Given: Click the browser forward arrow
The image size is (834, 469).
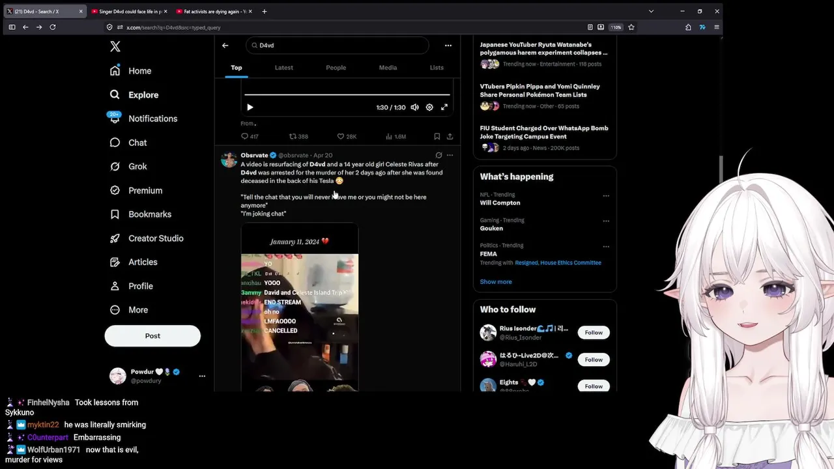Looking at the screenshot, I should point(39,27).
